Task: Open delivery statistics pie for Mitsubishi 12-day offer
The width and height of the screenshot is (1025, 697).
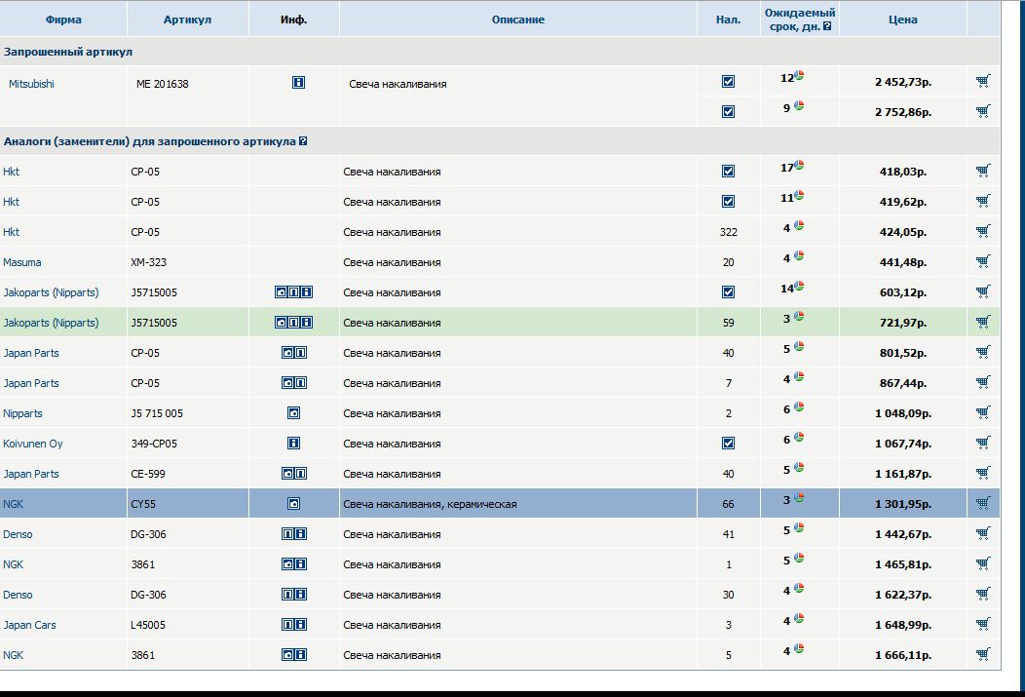Action: pyautogui.click(x=799, y=76)
